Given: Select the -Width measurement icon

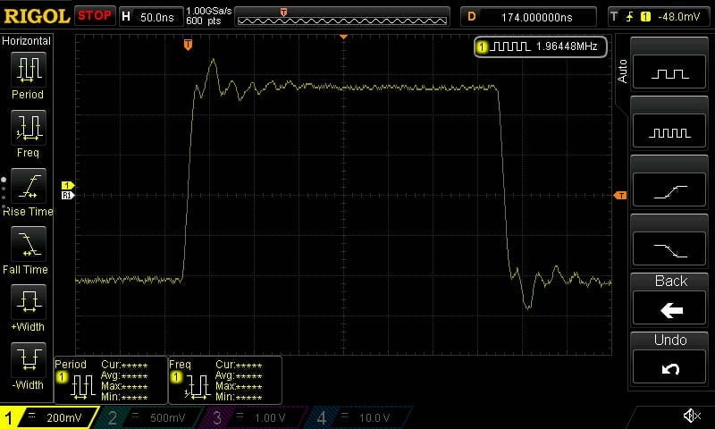Looking at the screenshot, I should click(x=29, y=359).
